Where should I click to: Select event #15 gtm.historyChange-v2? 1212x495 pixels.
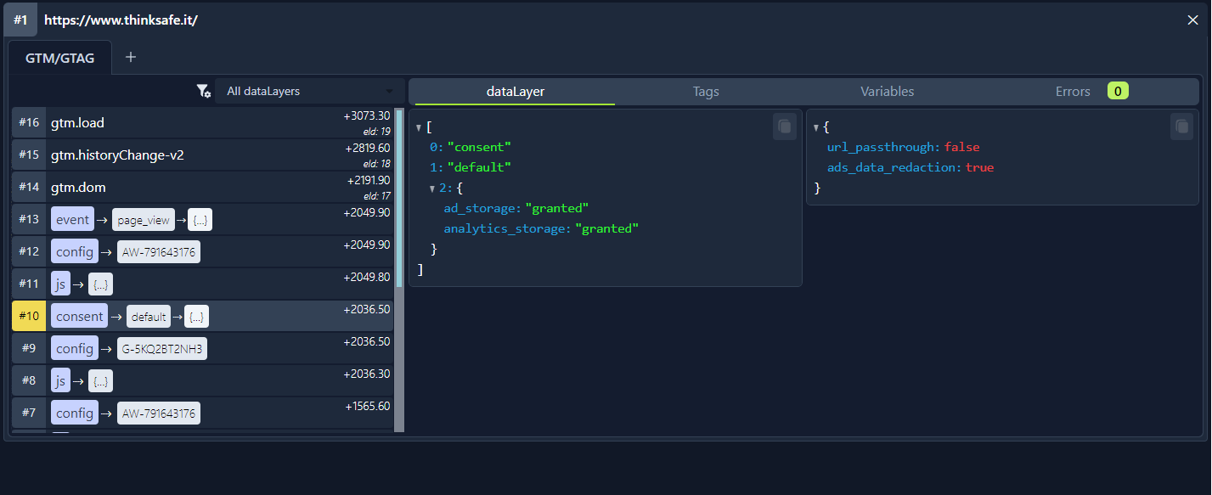click(x=203, y=155)
